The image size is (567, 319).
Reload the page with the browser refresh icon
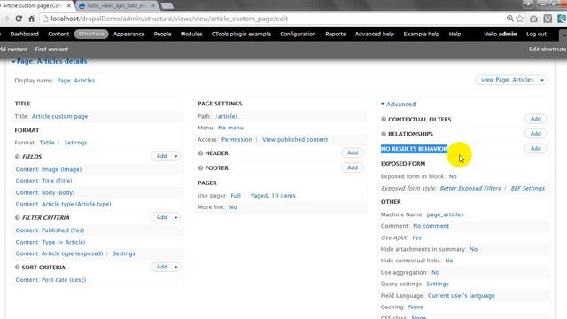tap(19, 19)
